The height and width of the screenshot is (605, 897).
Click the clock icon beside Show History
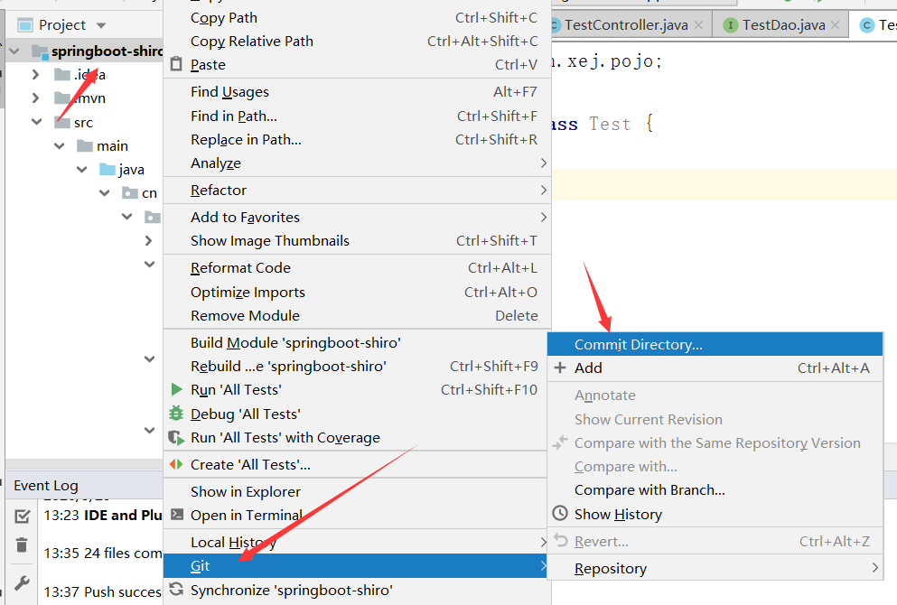click(560, 514)
